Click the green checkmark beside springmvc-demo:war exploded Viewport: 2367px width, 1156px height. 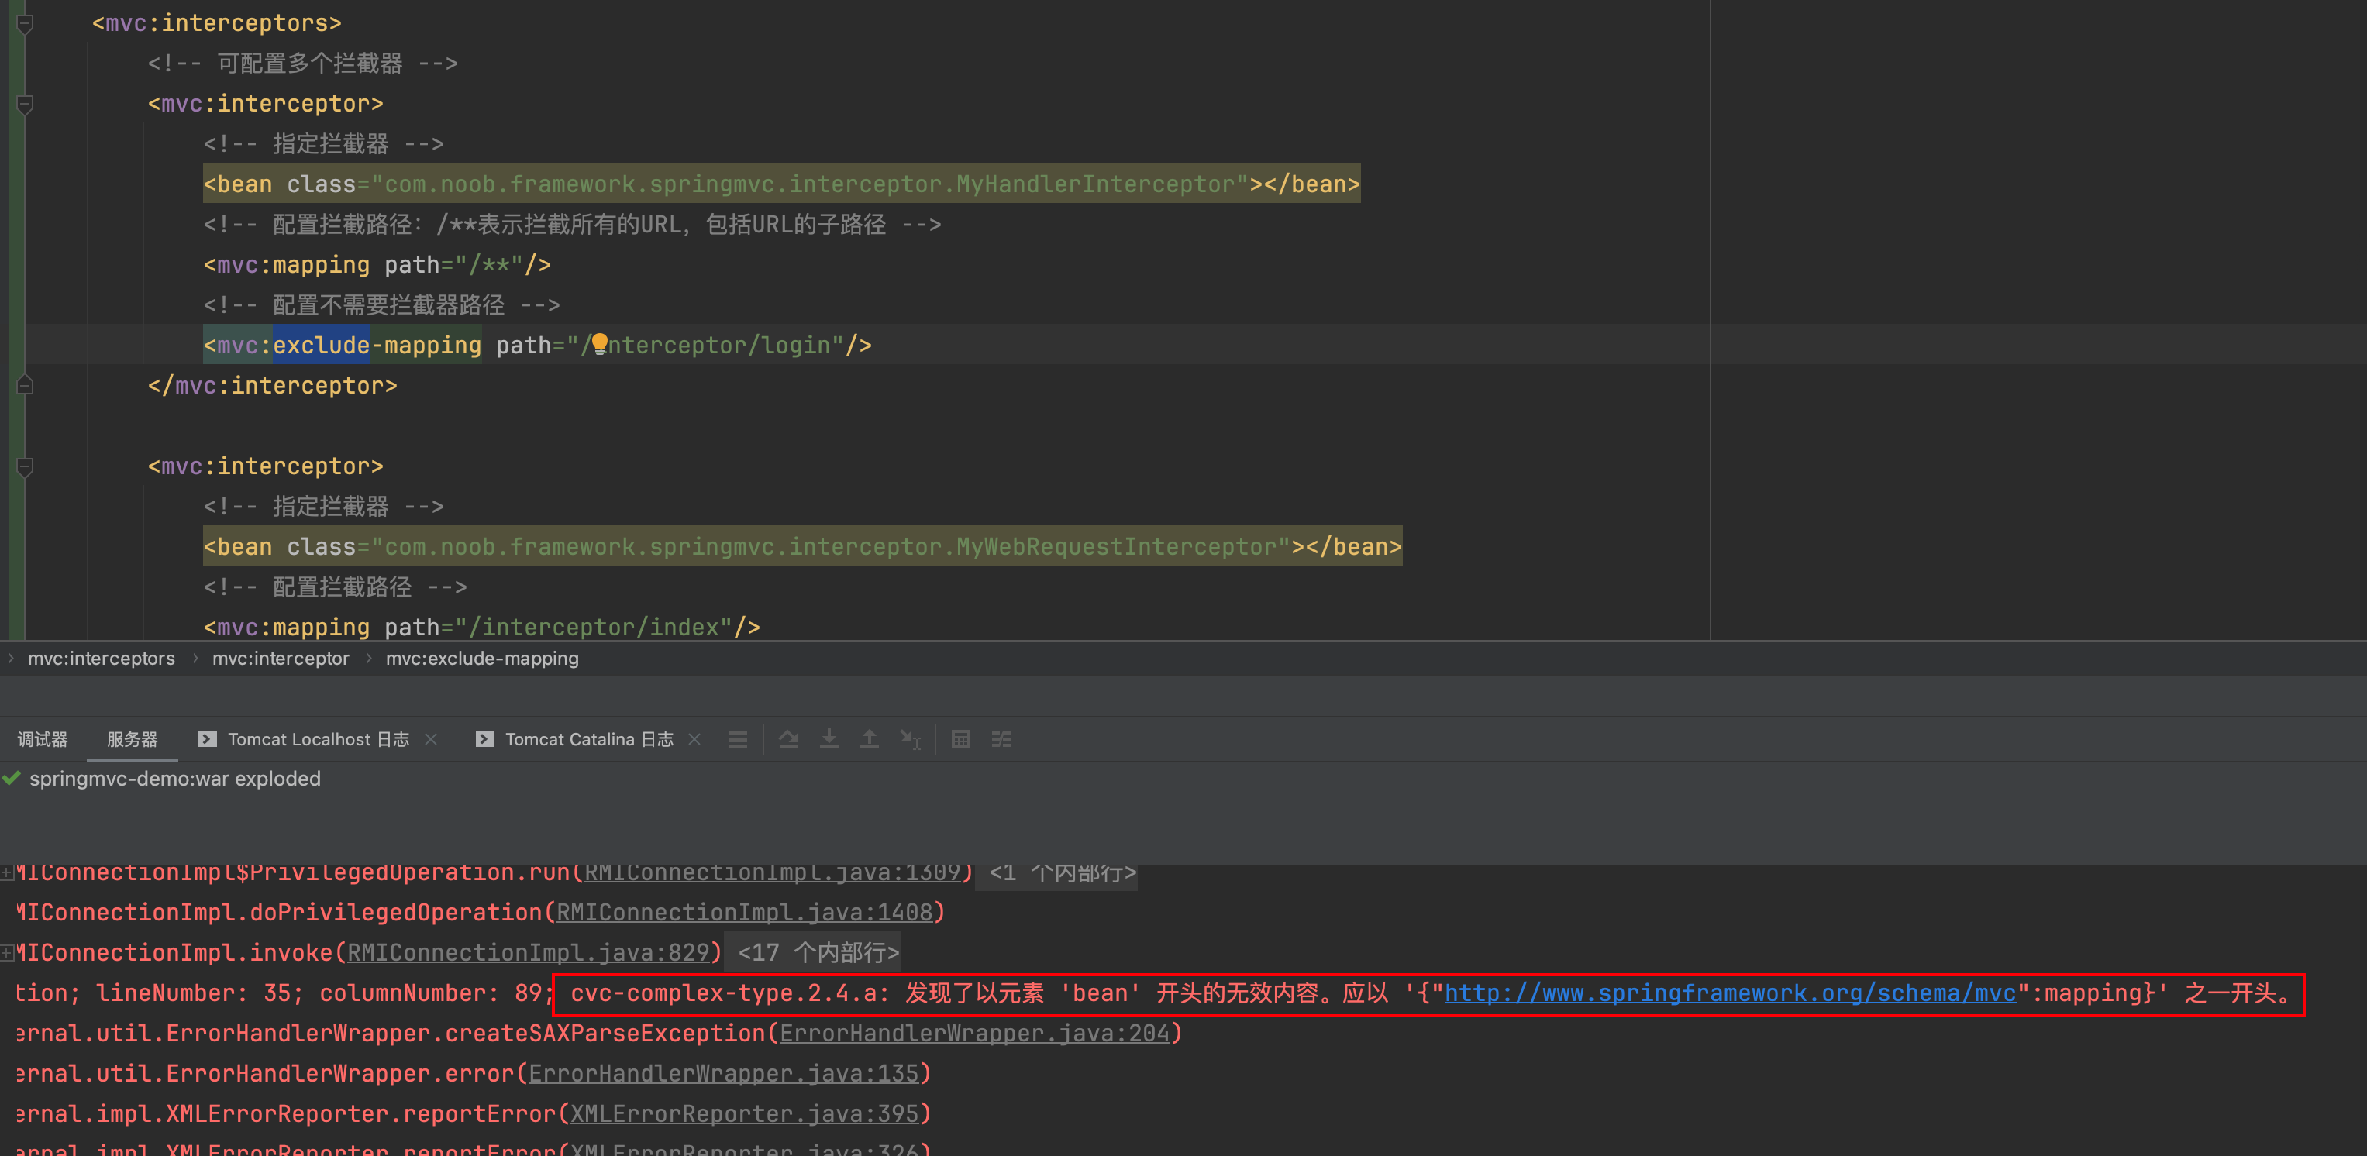point(11,779)
